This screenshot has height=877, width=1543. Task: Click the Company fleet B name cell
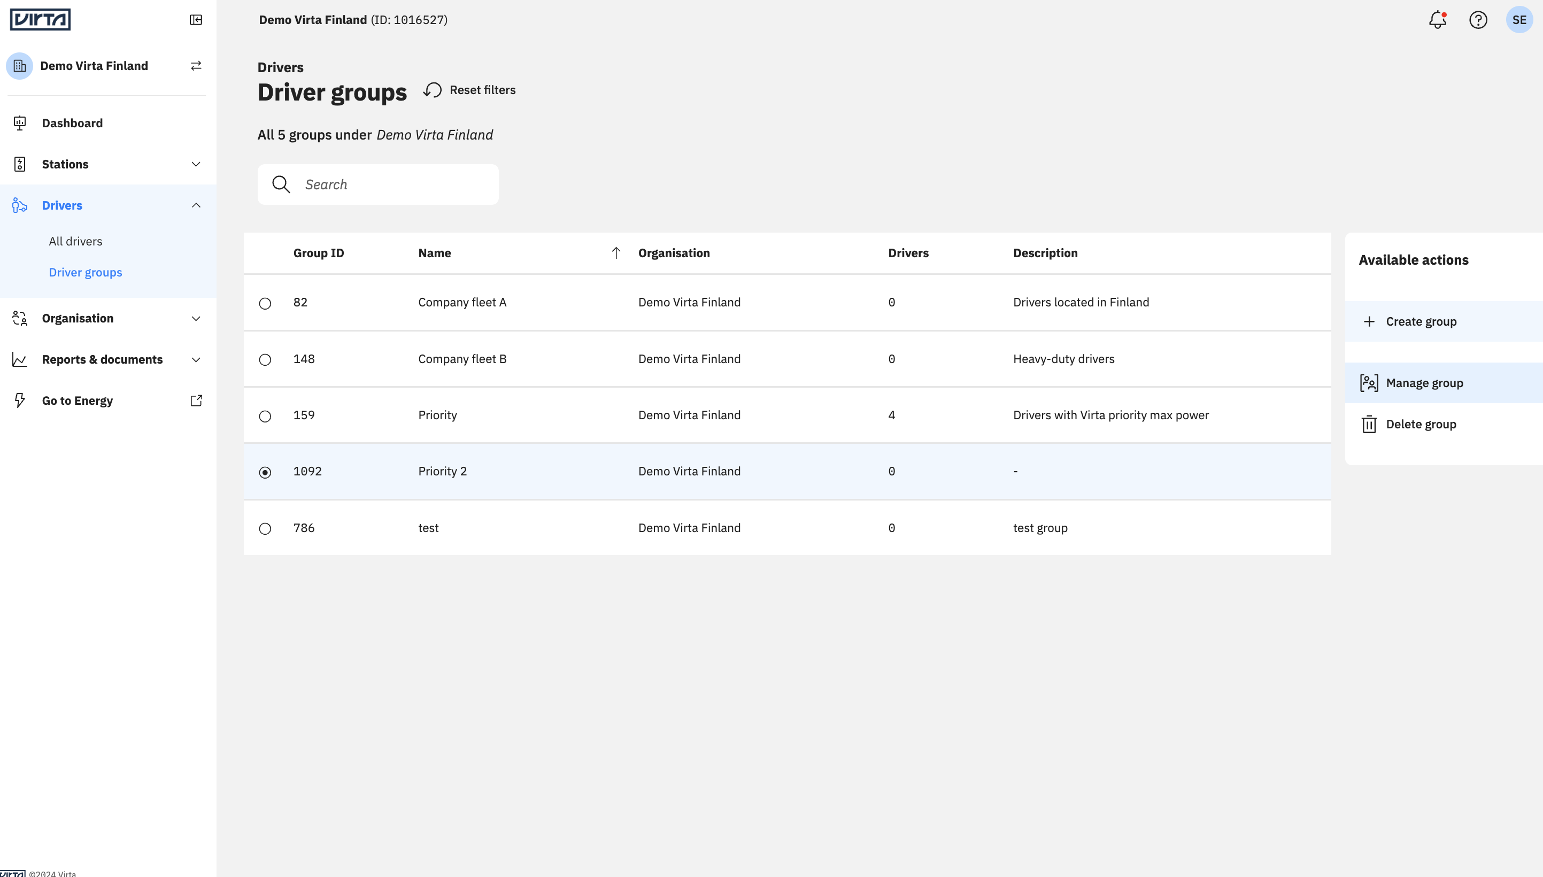tap(462, 359)
